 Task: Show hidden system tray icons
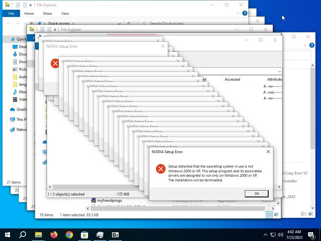[265, 235]
